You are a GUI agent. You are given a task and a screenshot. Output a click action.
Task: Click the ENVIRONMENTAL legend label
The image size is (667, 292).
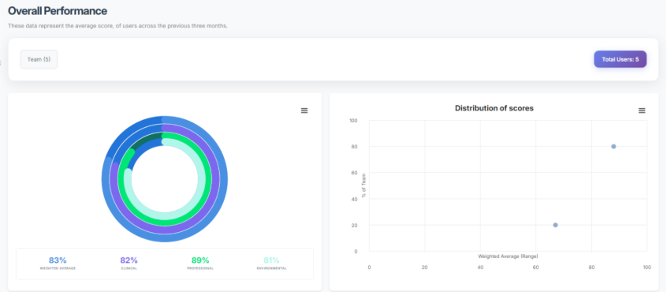coord(271,268)
